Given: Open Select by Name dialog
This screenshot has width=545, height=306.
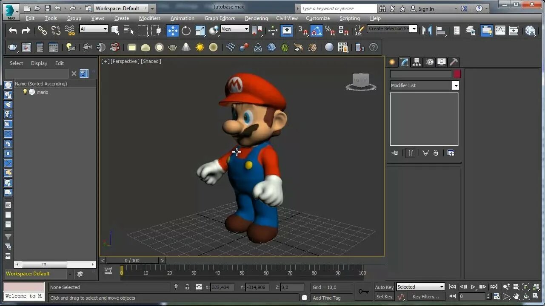Looking at the screenshot, I should point(129,30).
